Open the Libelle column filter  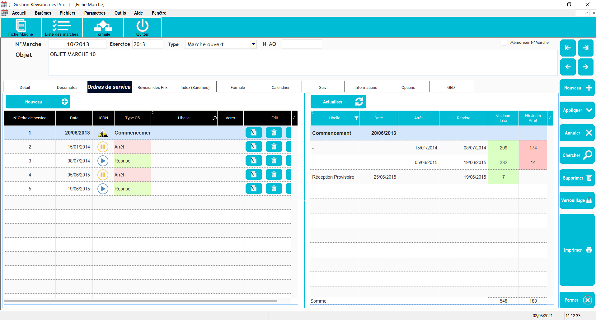click(356, 118)
